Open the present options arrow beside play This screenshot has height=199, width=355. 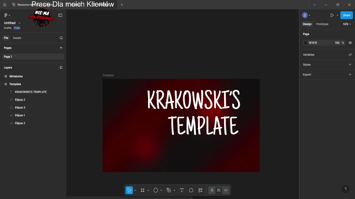pyautogui.click(x=338, y=15)
